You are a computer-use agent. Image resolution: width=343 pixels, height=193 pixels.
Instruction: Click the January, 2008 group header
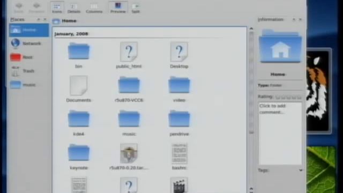(71, 34)
